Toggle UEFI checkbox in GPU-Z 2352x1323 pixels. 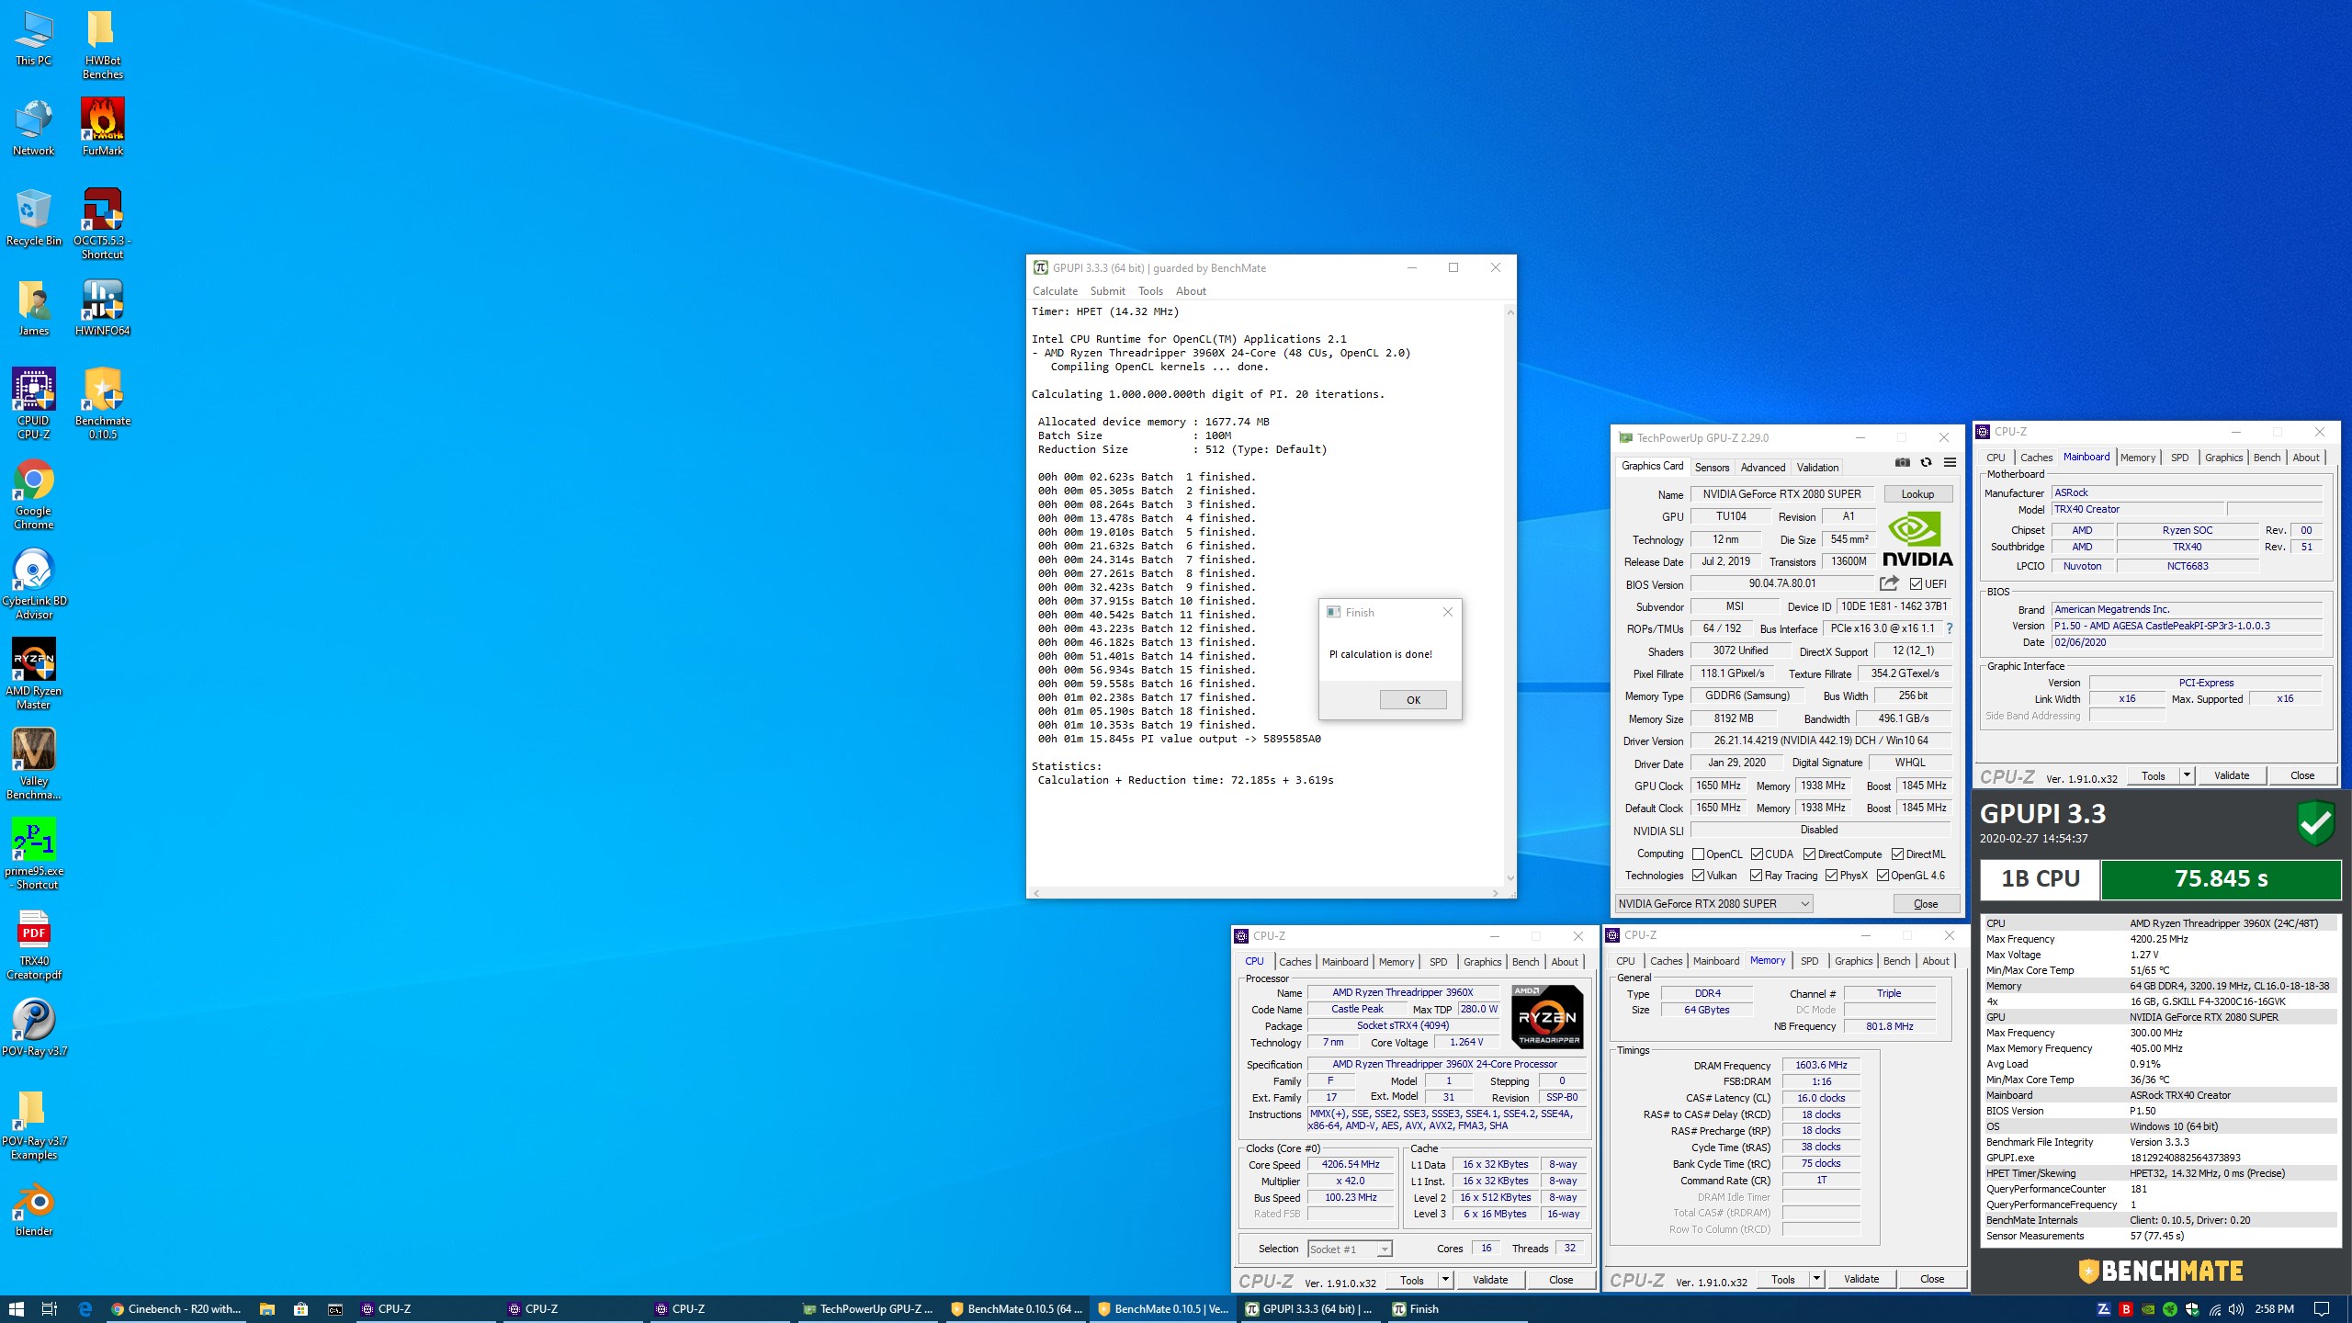(1916, 584)
